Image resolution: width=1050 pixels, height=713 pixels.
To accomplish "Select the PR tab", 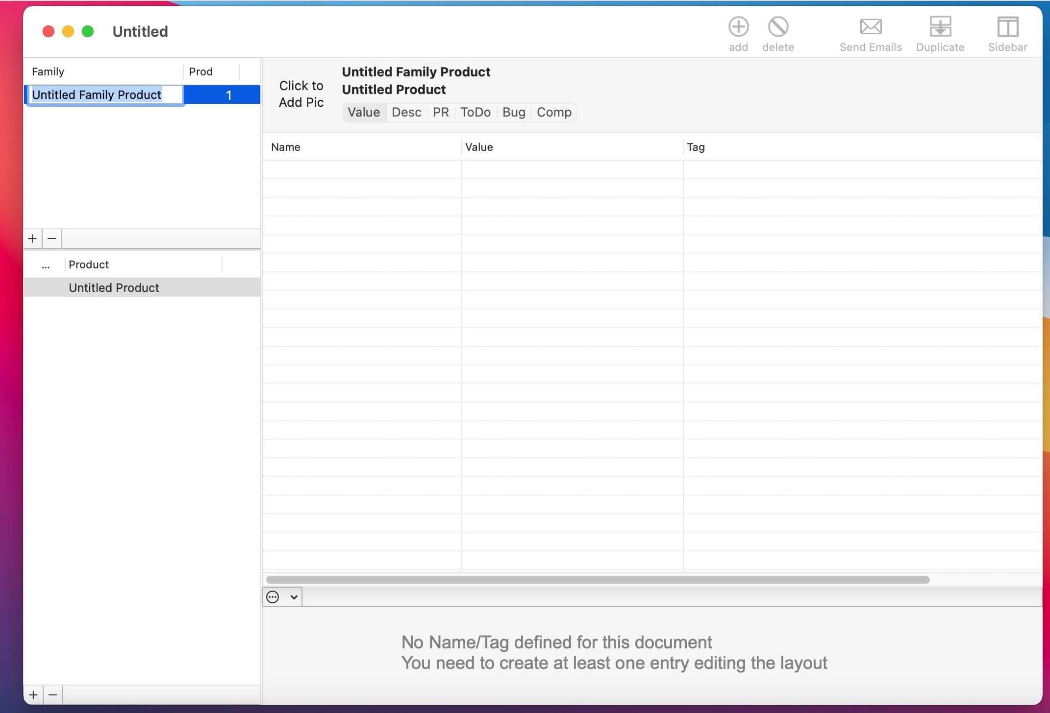I will pyautogui.click(x=440, y=112).
